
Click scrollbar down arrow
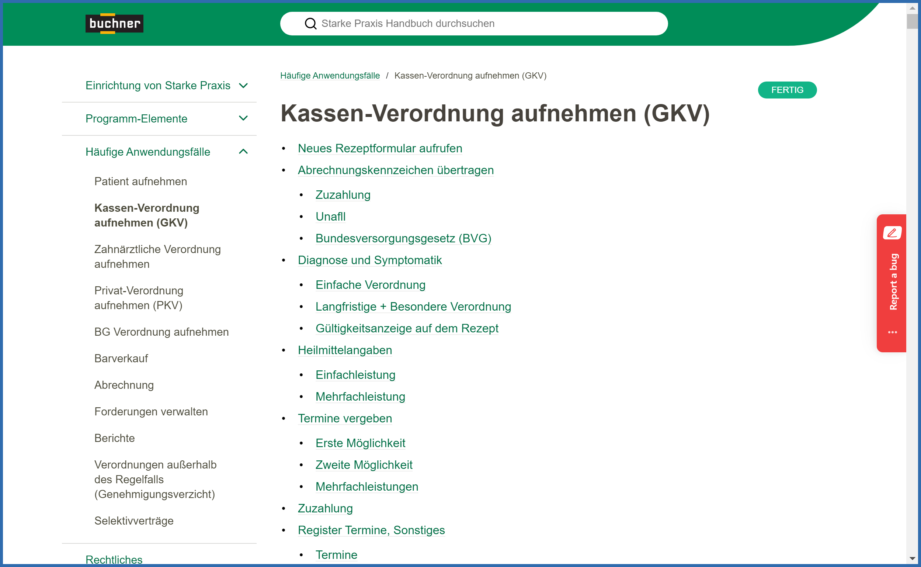[x=913, y=559]
